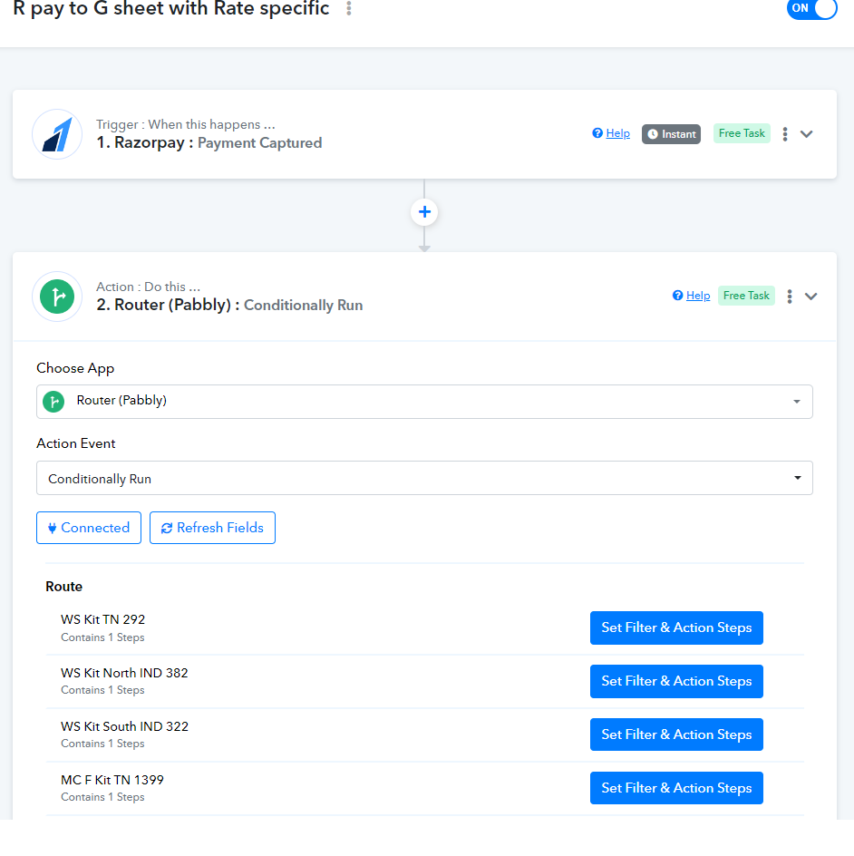Set filter for WS Kit North IND 382
This screenshot has height=856, width=854.
676,681
